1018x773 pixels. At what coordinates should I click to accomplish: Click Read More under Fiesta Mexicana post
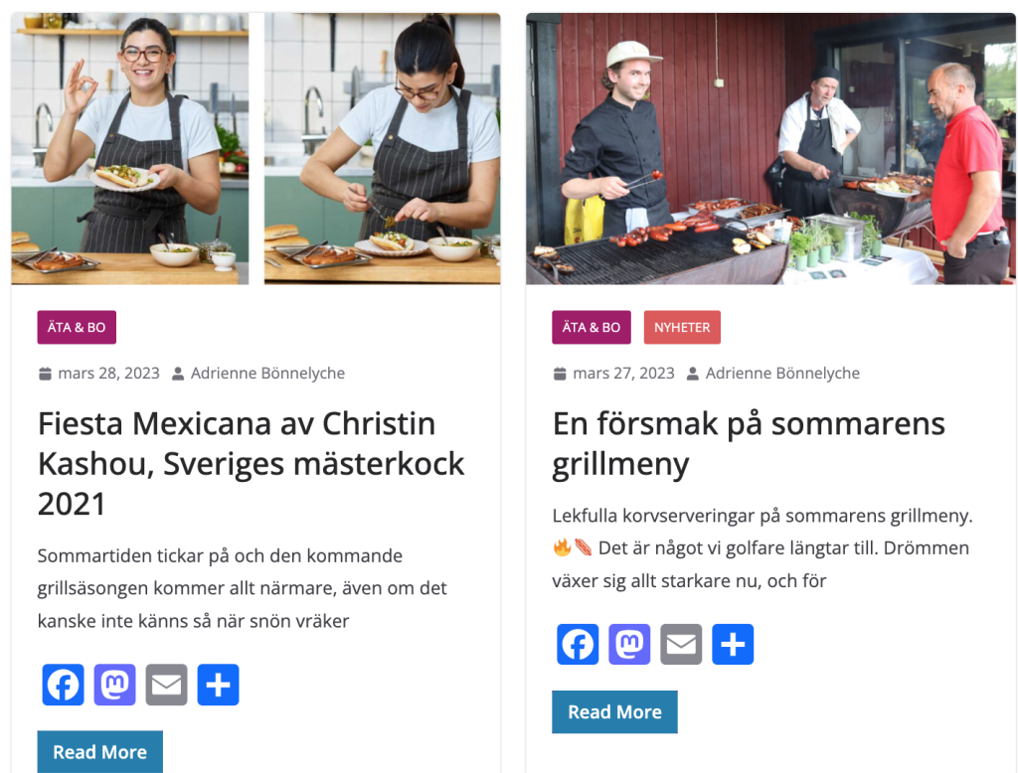coord(99,752)
